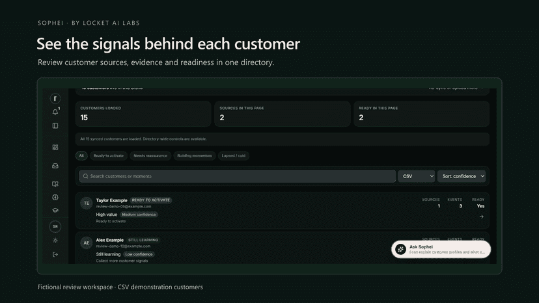Click the Ask Sophei sparkle icon

point(400,250)
